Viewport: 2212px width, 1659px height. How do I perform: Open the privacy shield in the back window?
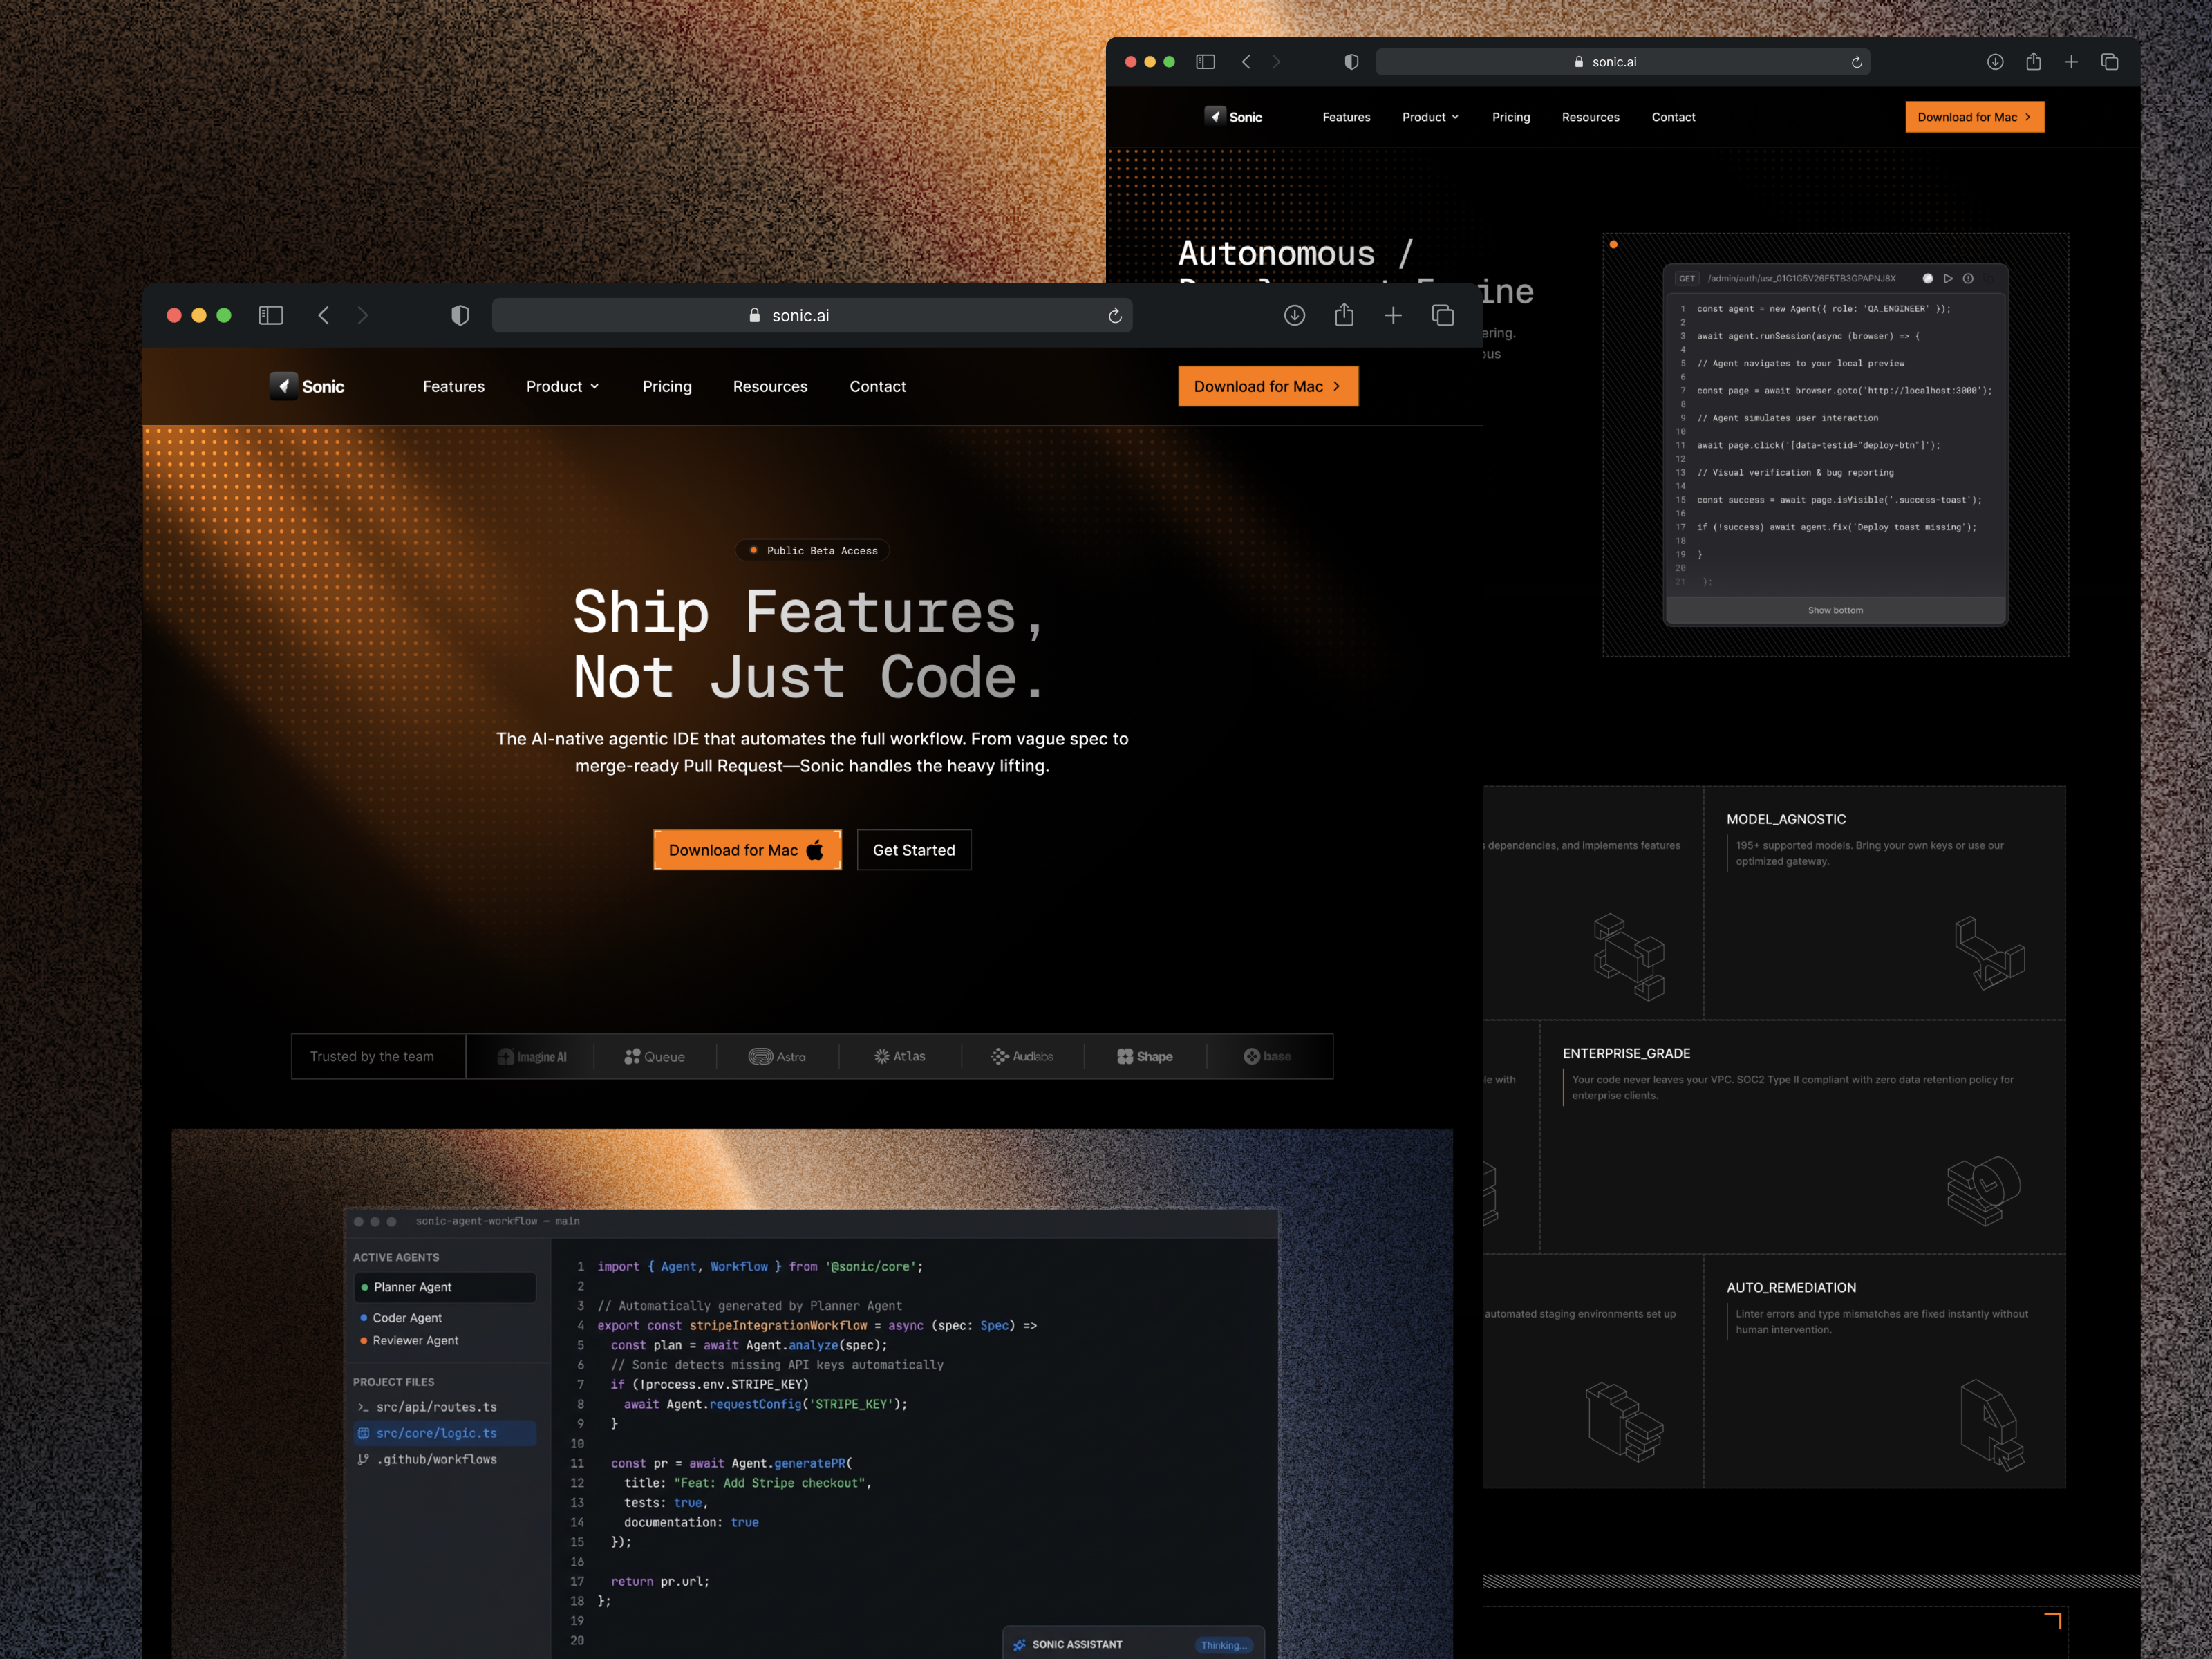pyautogui.click(x=1351, y=62)
